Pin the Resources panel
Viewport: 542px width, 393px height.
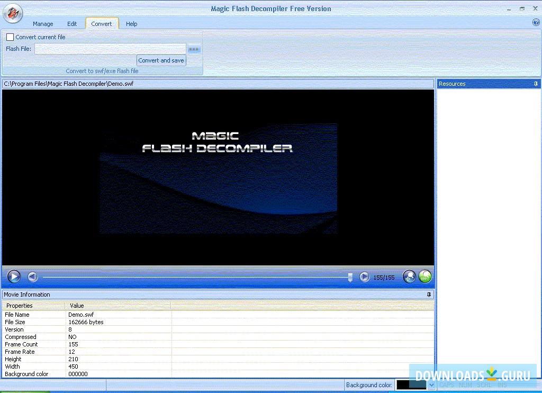point(536,83)
